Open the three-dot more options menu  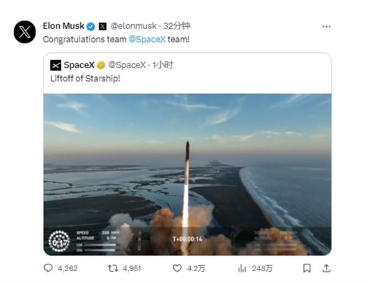pos(326,26)
